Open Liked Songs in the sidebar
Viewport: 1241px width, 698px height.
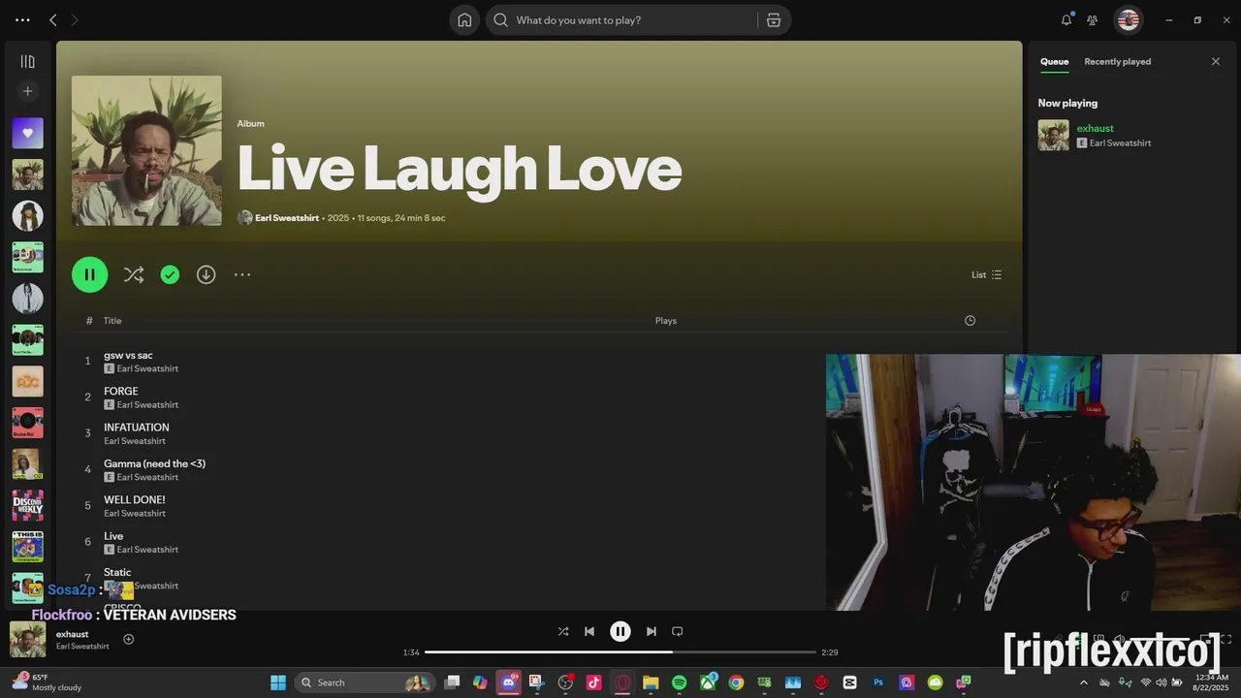[27, 133]
